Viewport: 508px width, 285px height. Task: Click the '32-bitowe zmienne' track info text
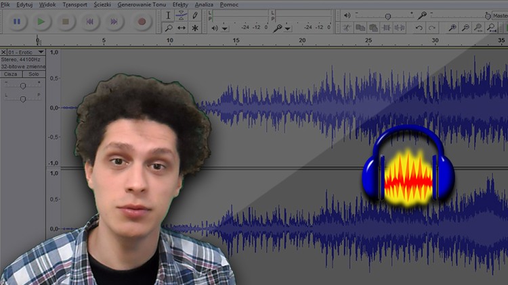(23, 67)
